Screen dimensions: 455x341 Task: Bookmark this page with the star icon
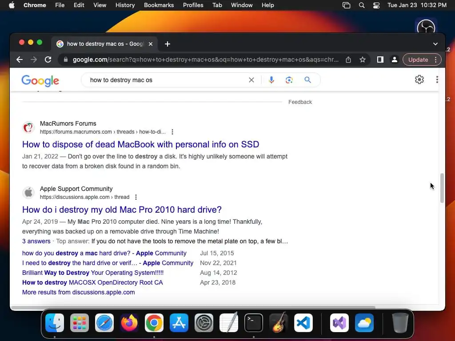coord(363,59)
